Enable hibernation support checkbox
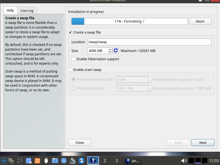The height and width of the screenshot is (165, 220). click(x=73, y=59)
